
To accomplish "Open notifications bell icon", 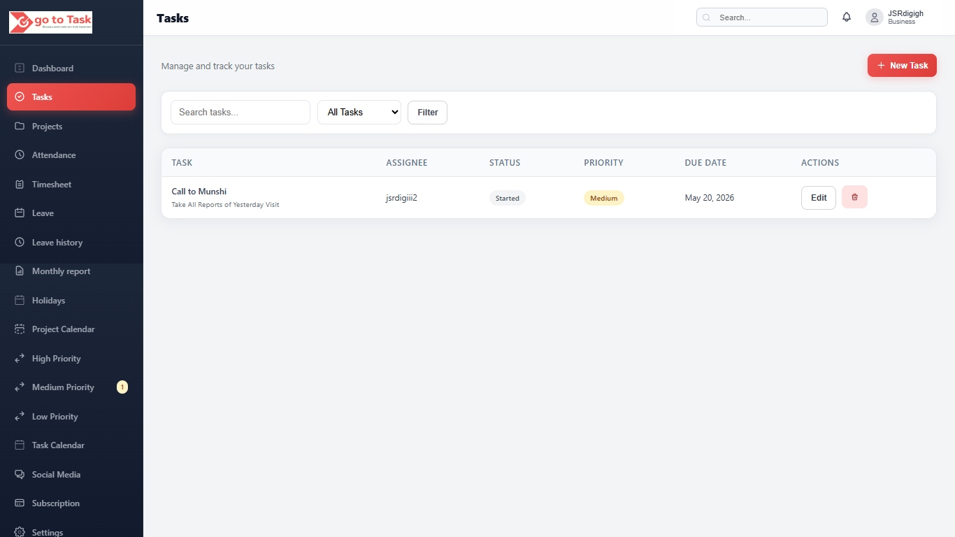I will (x=847, y=17).
